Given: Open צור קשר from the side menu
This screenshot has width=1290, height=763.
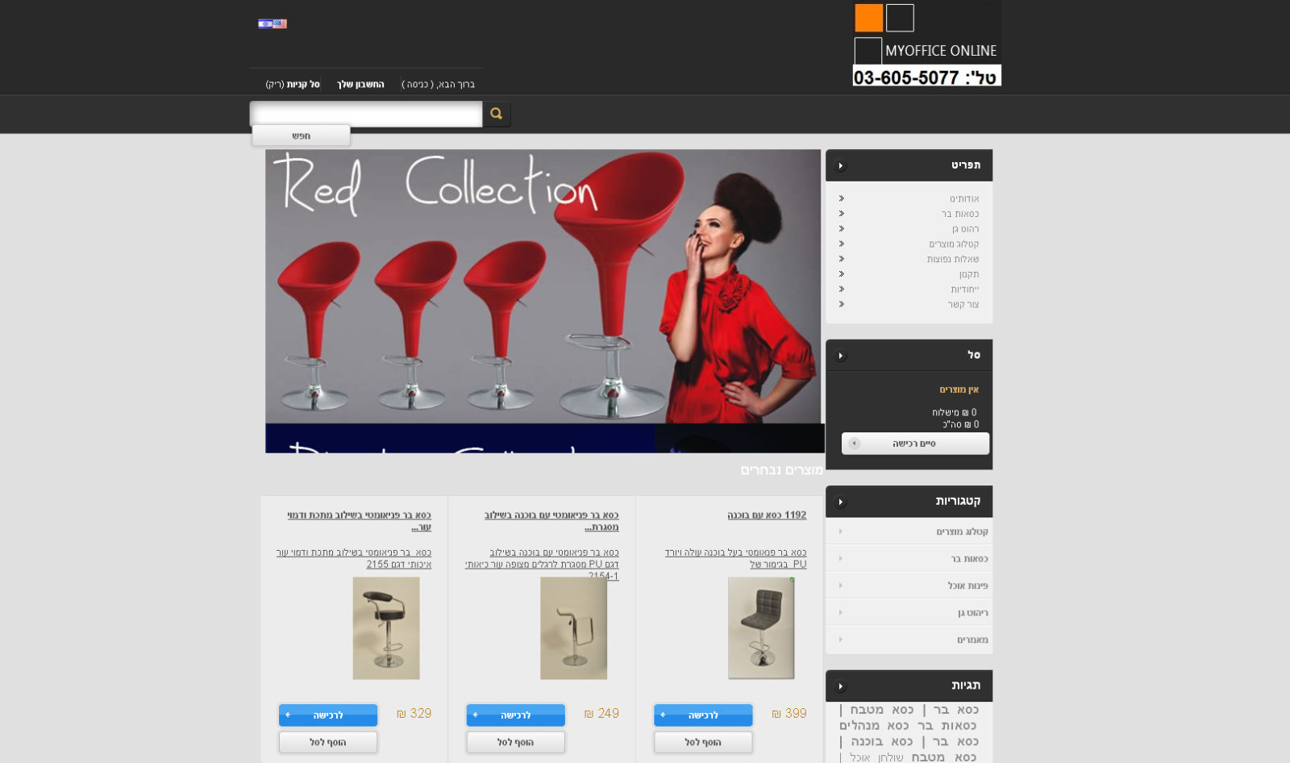Looking at the screenshot, I should tap(963, 304).
